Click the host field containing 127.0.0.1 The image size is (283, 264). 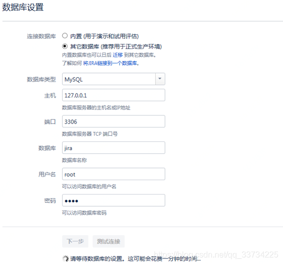tap(113, 95)
